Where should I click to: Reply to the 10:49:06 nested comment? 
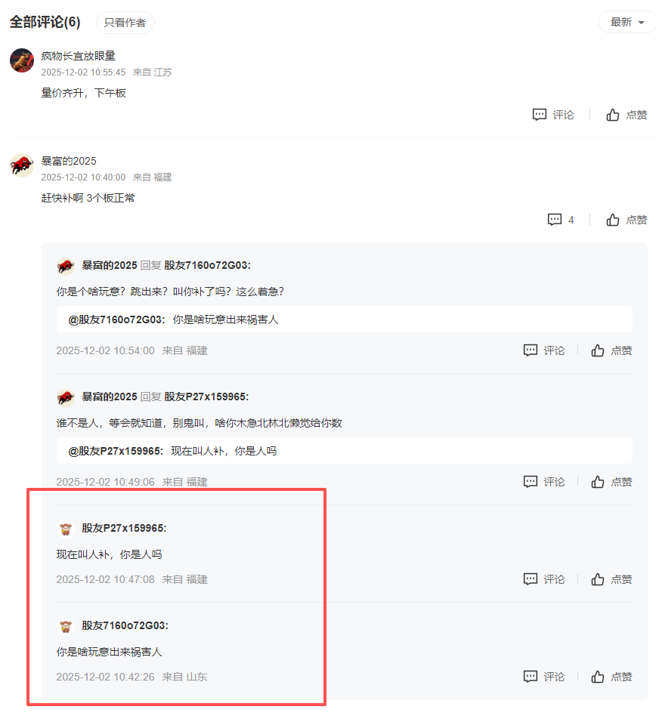tap(544, 482)
